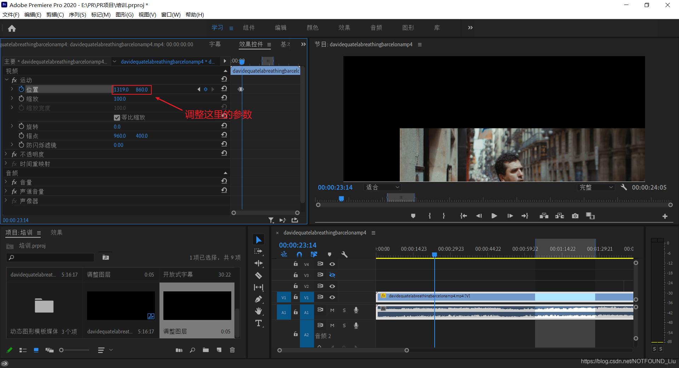This screenshot has width=679, height=368.
Task: Go to the Home screen icon
Action: (12, 28)
